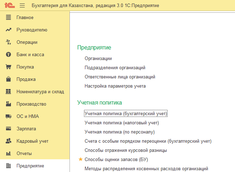Open the Руководителю section
This screenshot has width=235, height=172.
pos(32,30)
